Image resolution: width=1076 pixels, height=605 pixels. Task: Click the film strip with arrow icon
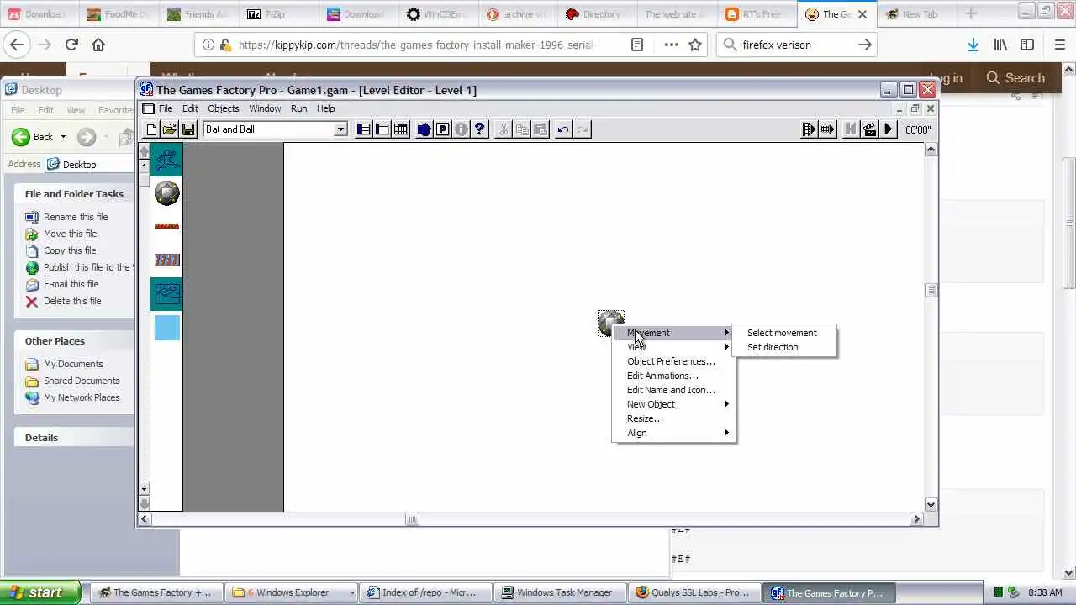click(x=828, y=129)
